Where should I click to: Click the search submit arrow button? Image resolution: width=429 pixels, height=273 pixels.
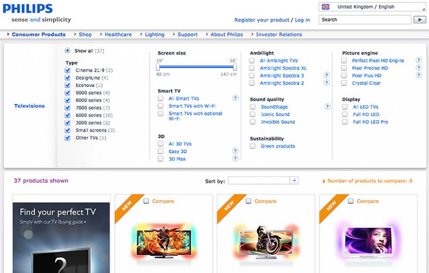420,20
